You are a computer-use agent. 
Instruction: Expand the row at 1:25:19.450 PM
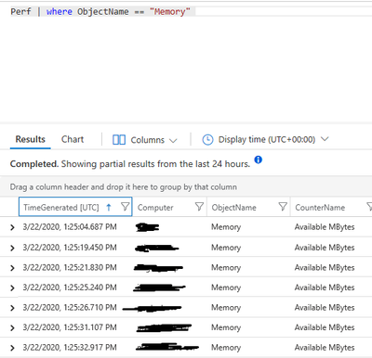[12, 248]
